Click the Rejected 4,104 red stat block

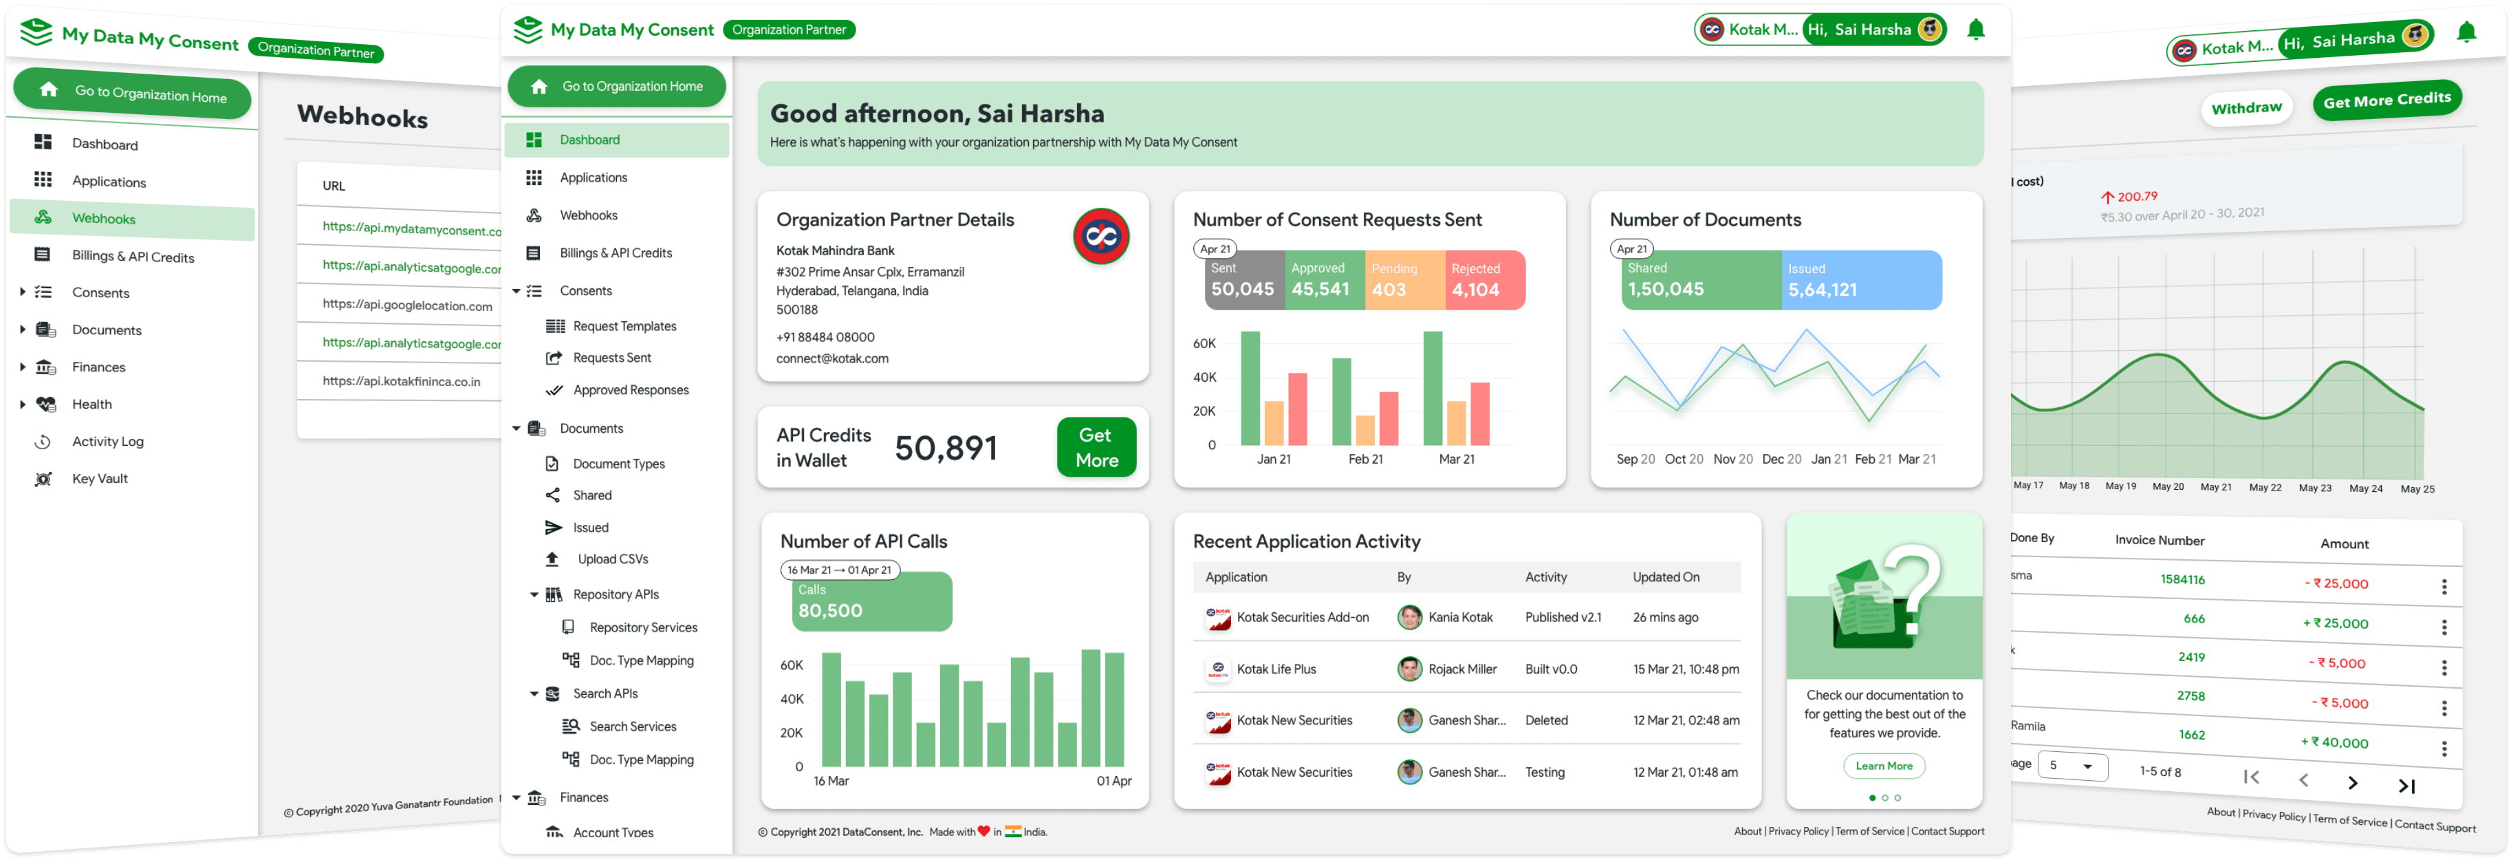pyautogui.click(x=1485, y=280)
